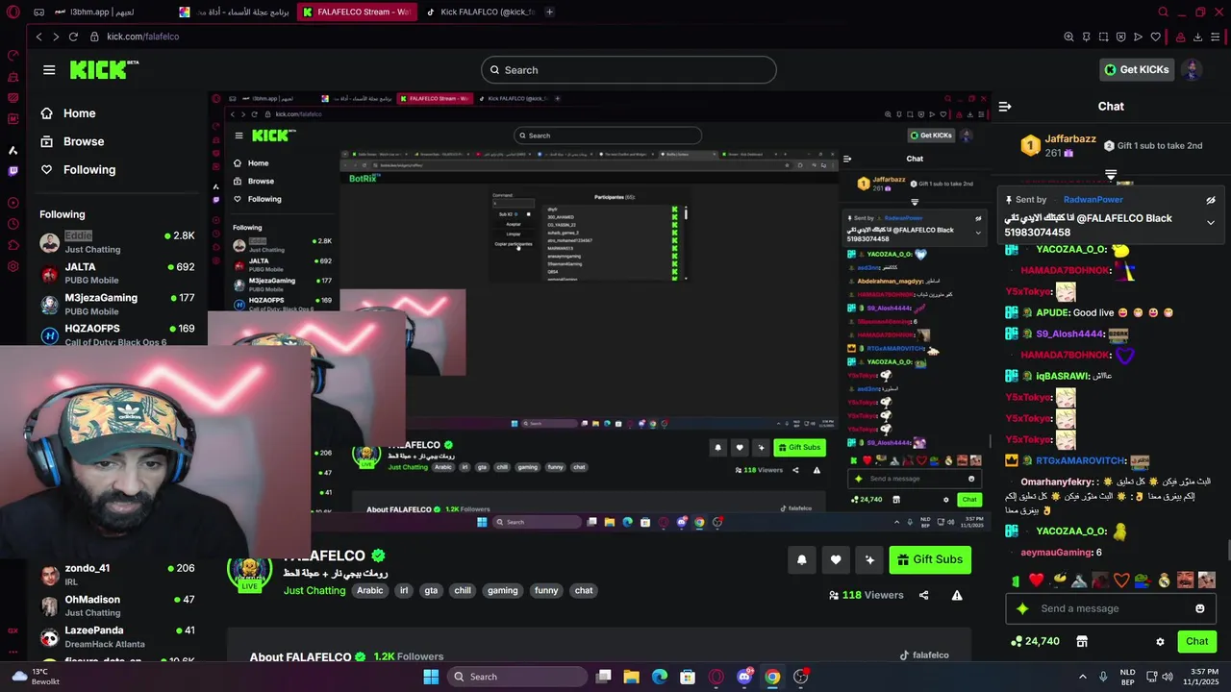1231x692 pixels.
Task: Click the Gift Subs button
Action: pyautogui.click(x=930, y=559)
